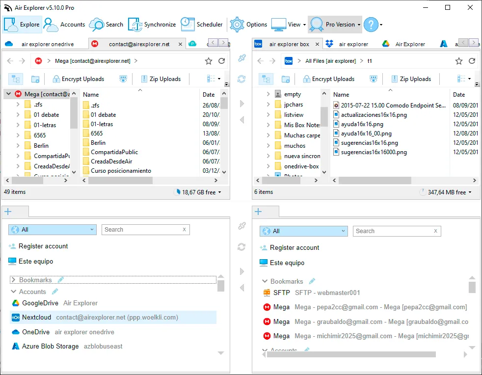Toggle Zip Uploads in Mega pane
This screenshot has width=482, height=375.
point(161,79)
